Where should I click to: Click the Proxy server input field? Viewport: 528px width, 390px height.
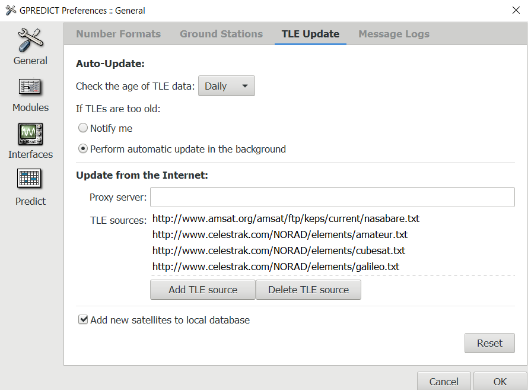click(332, 196)
